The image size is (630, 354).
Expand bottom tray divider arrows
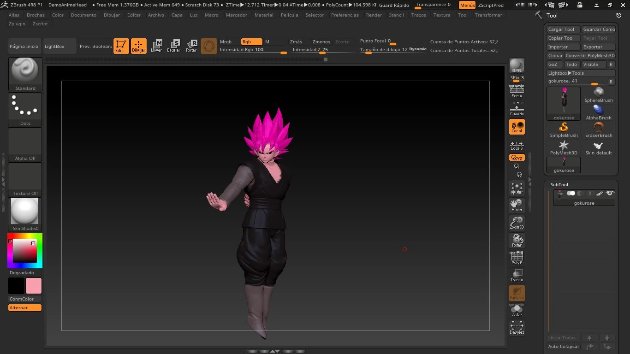click(x=274, y=351)
